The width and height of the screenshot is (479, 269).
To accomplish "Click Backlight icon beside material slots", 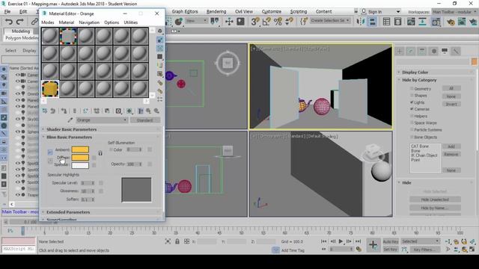I will pyautogui.click(x=159, y=40).
